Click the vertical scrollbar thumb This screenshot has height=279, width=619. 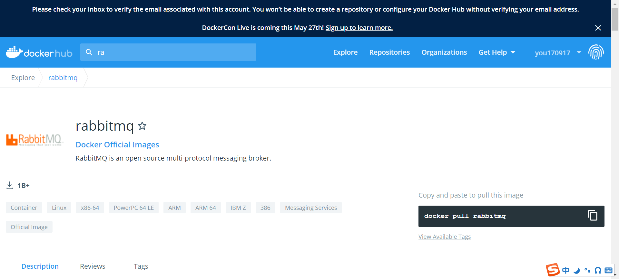point(615,19)
